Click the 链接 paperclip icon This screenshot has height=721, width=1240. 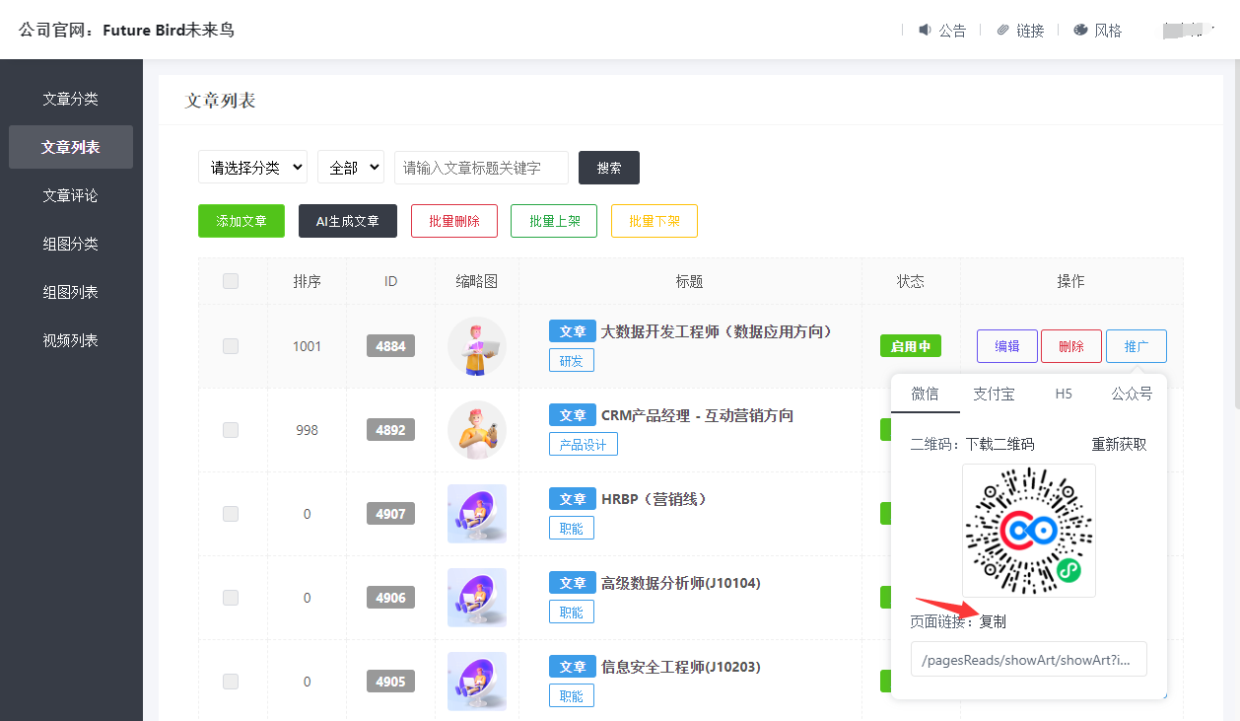pyautogui.click(x=1002, y=31)
